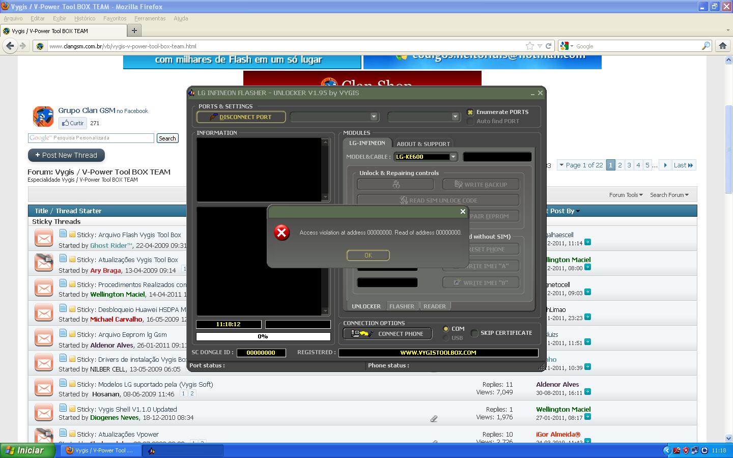Image resolution: width=733 pixels, height=458 pixels.
Task: Go to forum page 2
Action: click(620, 165)
